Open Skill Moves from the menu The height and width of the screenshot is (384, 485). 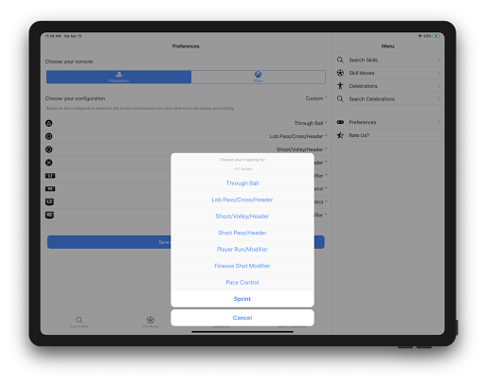388,73
